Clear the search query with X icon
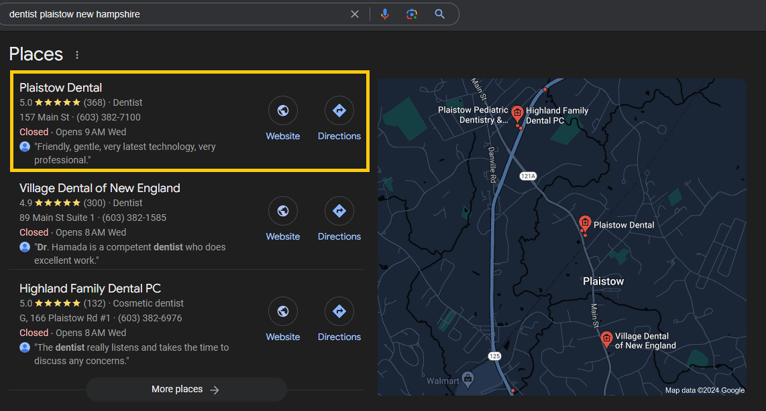 355,14
